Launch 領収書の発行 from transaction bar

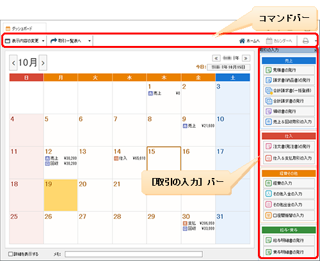(289, 111)
